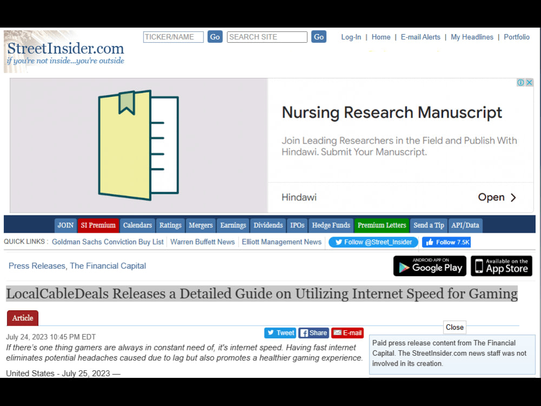Screen dimensions: 541x406
Task: Follow @Street_Insider on Twitter
Action: 373,243
